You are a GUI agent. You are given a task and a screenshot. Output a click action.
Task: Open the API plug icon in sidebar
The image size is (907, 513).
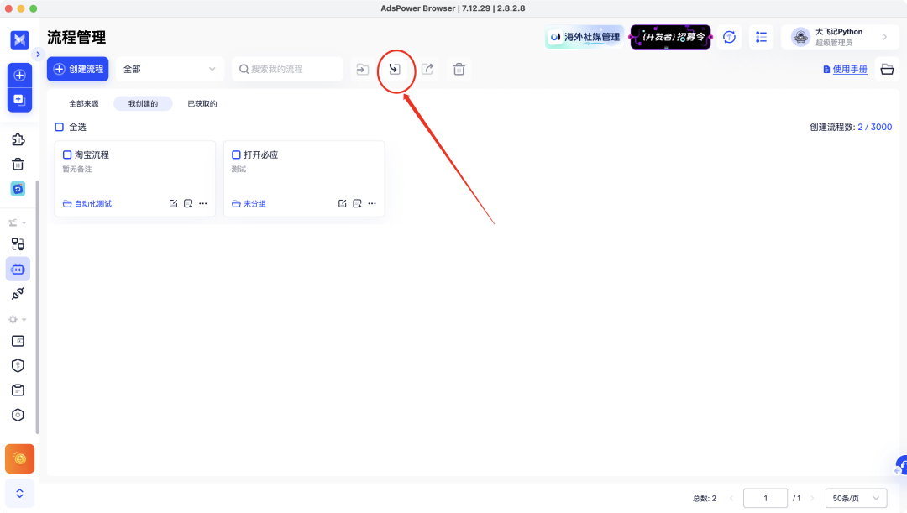coord(18,294)
